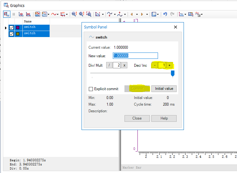The width and height of the screenshot is (237, 173).
Task: Select the overlaid graphs display icon
Action: pyautogui.click(x=38, y=14)
